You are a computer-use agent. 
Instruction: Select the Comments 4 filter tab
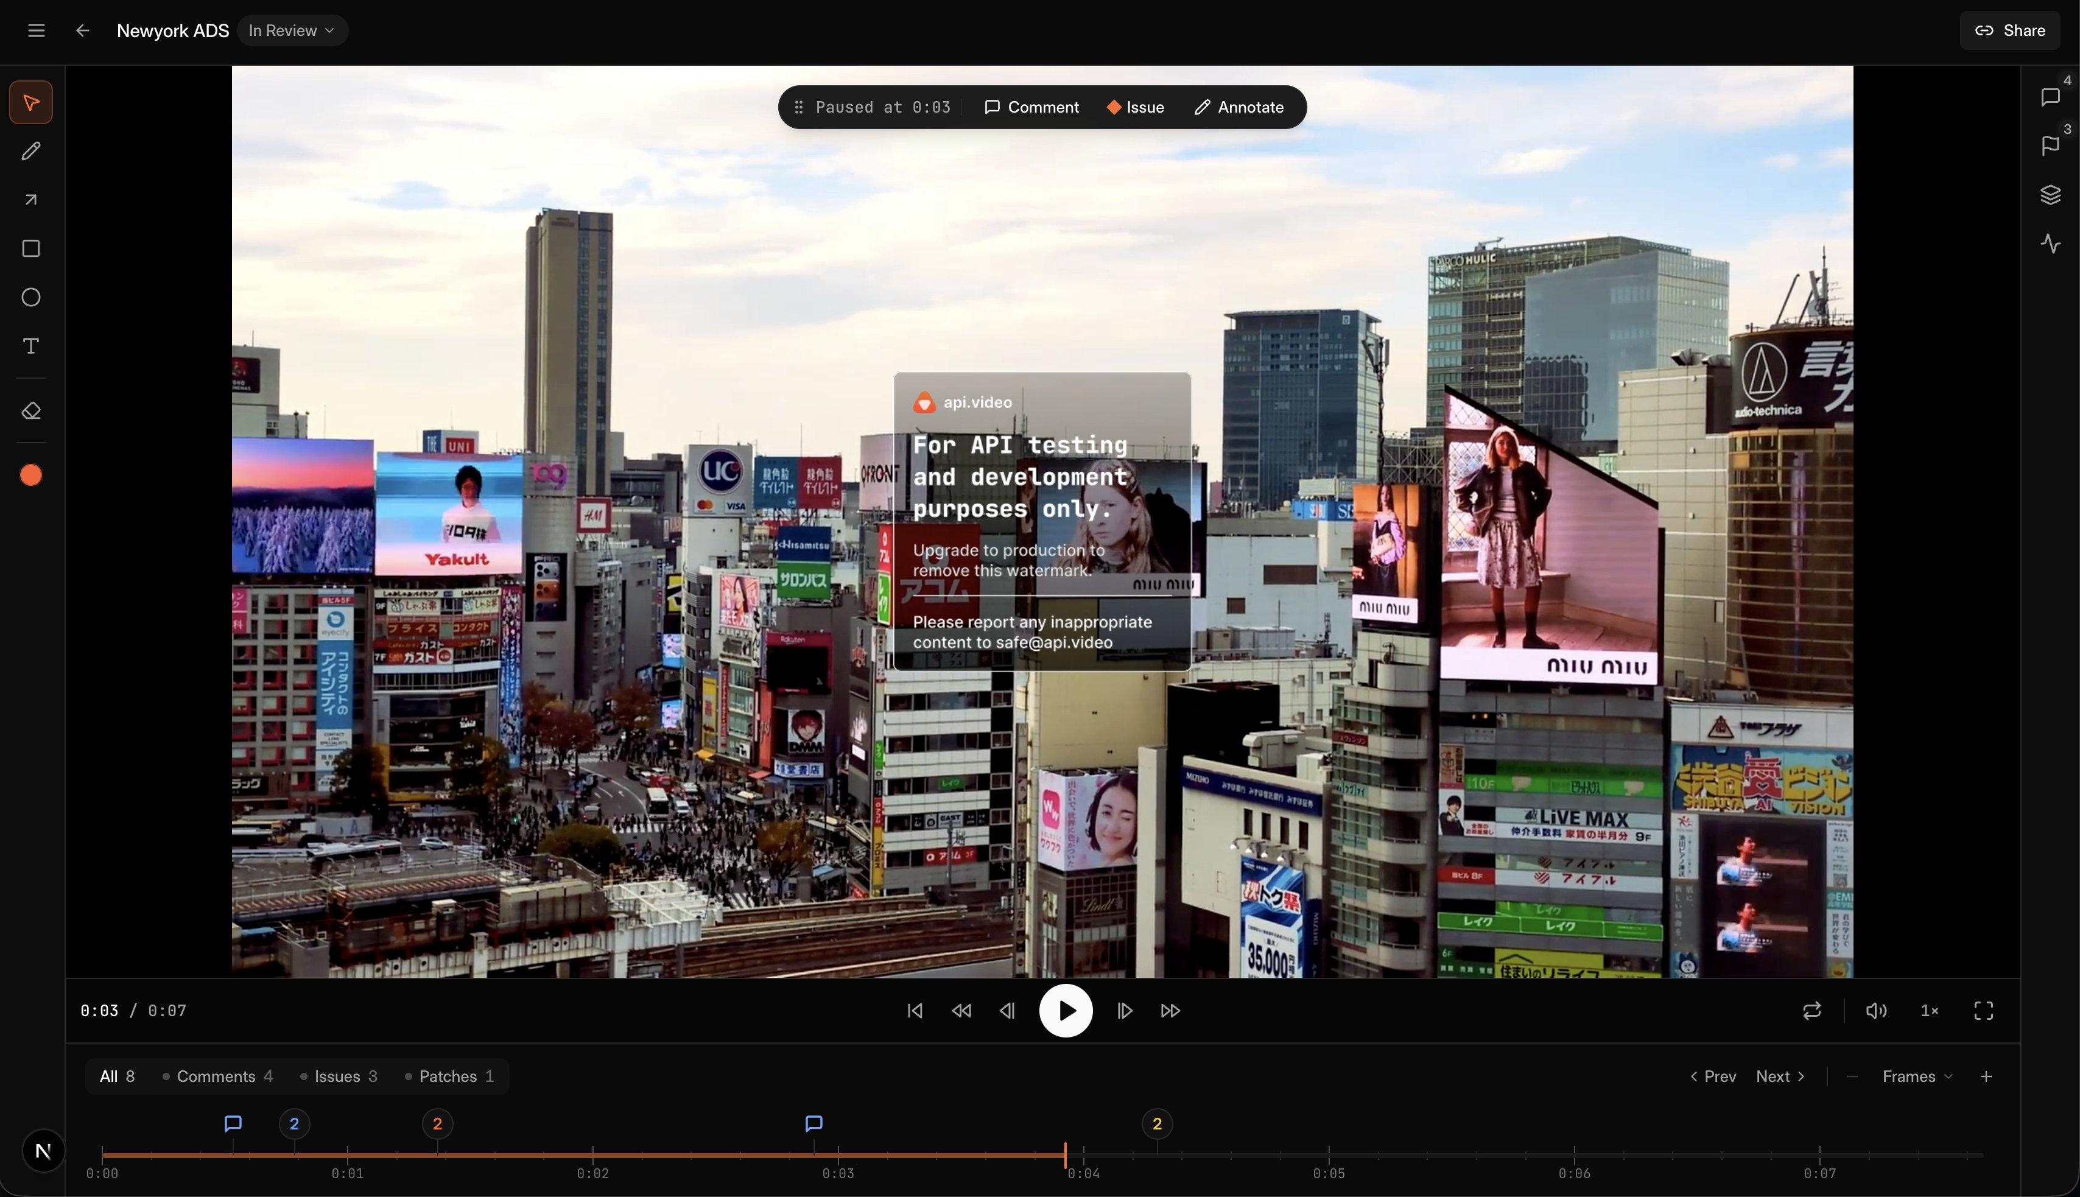[218, 1076]
